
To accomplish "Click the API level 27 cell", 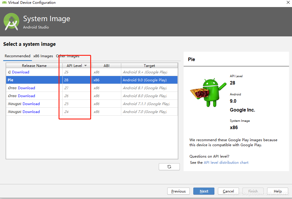I will tap(77, 88).
